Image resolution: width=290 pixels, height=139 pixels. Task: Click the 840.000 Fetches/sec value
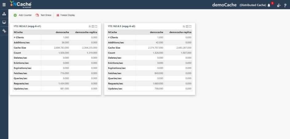[159, 73]
